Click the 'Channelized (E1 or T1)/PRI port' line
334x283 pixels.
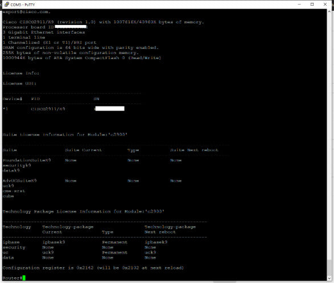[x=50, y=42]
